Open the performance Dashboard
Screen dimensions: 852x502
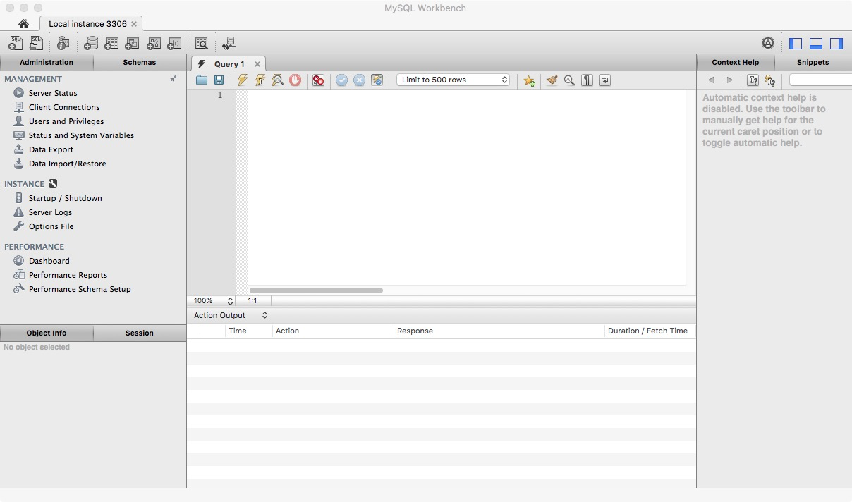[x=49, y=261]
